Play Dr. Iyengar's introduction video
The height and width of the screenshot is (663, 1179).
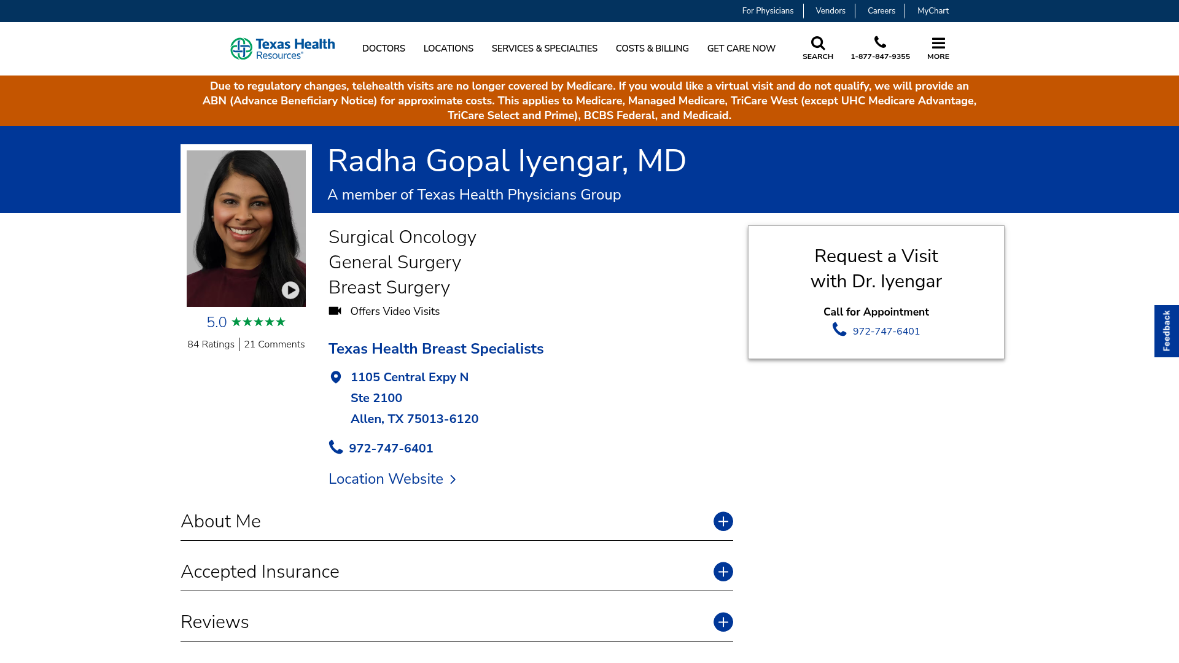click(x=290, y=290)
